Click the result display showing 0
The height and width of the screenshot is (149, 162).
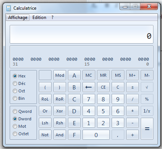click(x=81, y=34)
